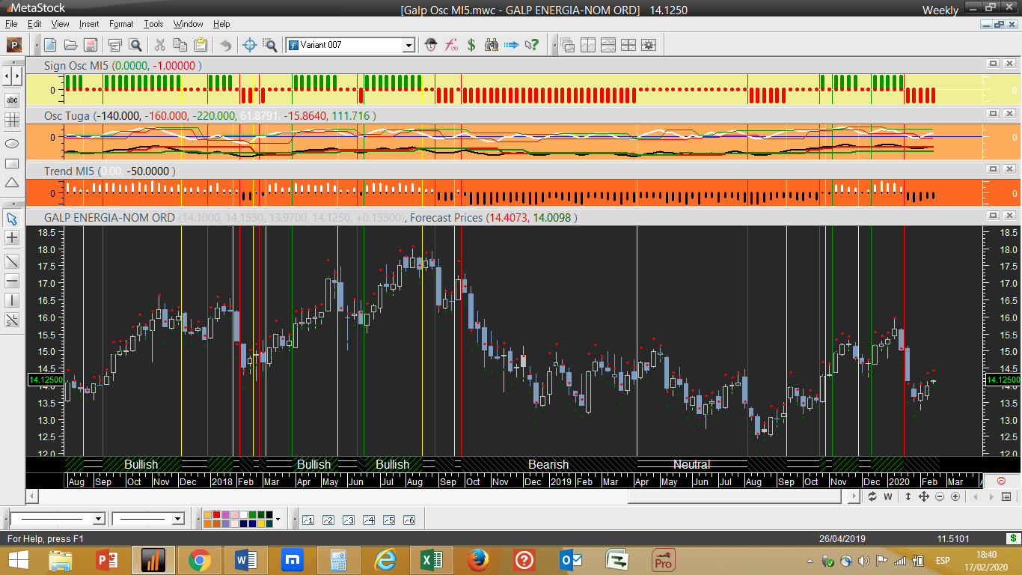Select the ellipse drawing tool

pyautogui.click(x=12, y=142)
